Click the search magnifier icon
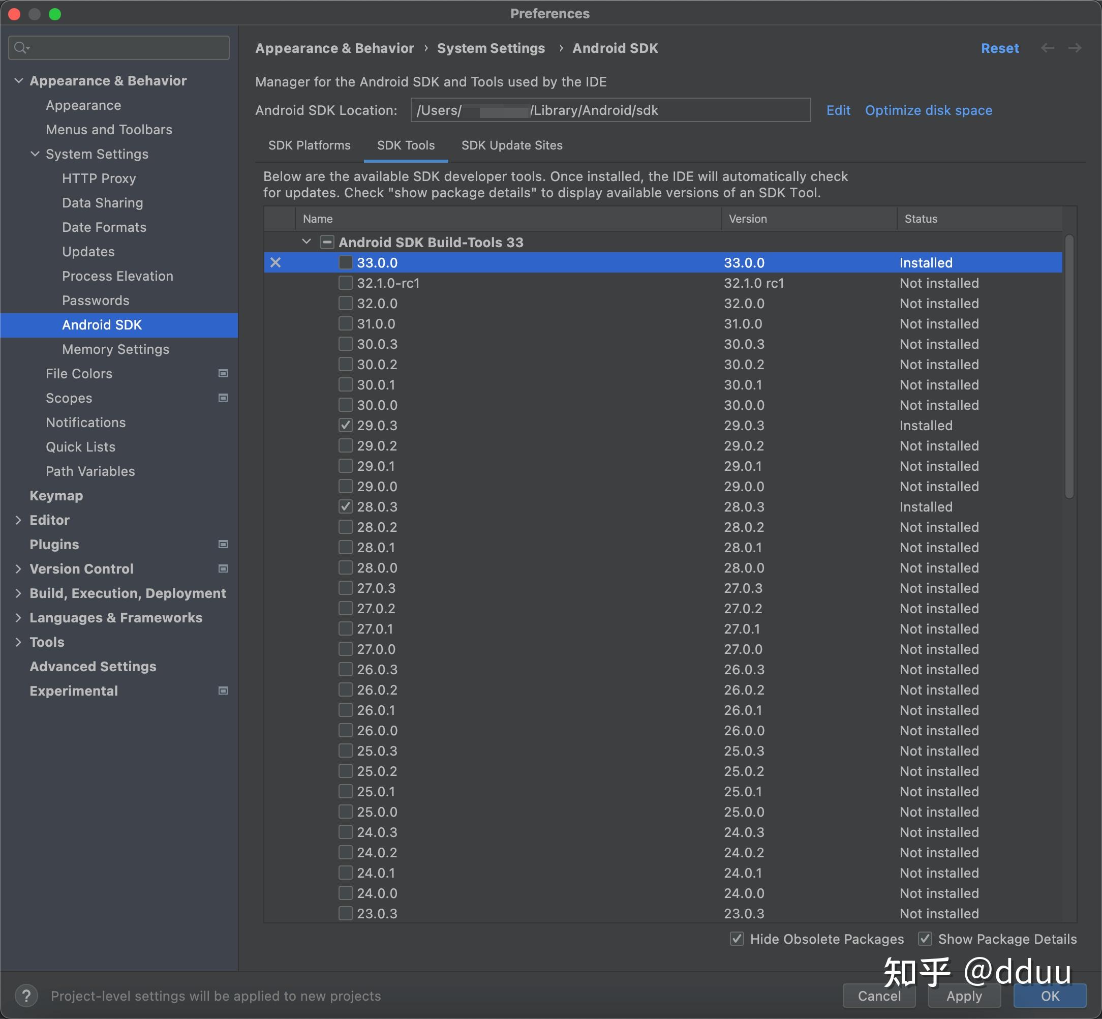1102x1019 pixels. 21,48
